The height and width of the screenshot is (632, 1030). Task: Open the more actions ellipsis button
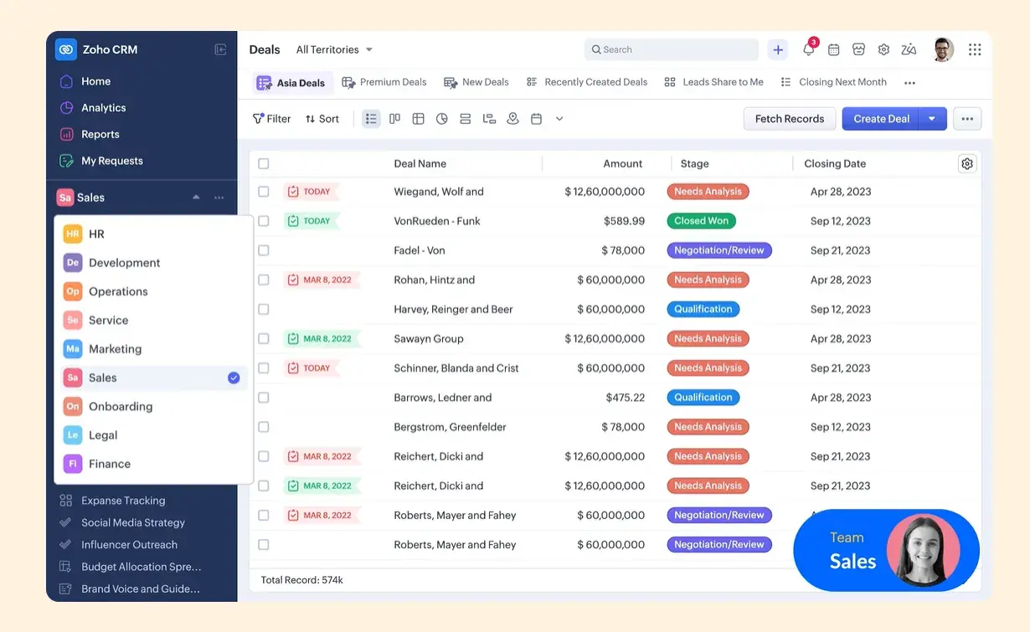[x=967, y=119]
